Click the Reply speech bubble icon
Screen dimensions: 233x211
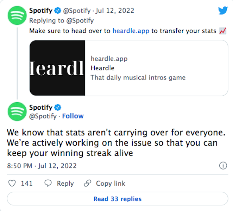pos(48,183)
